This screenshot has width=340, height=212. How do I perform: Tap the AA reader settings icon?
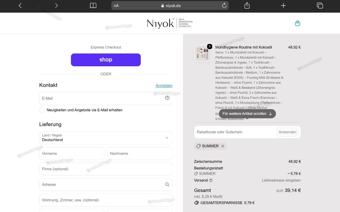coord(116,5)
